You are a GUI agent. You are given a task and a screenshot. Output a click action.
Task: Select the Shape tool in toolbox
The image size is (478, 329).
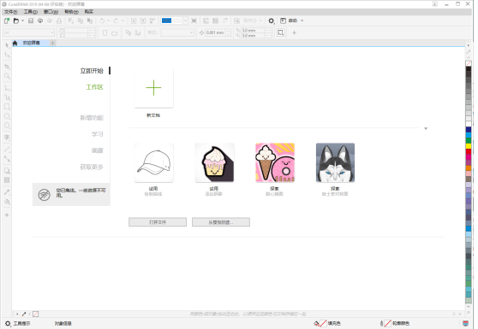point(7,55)
